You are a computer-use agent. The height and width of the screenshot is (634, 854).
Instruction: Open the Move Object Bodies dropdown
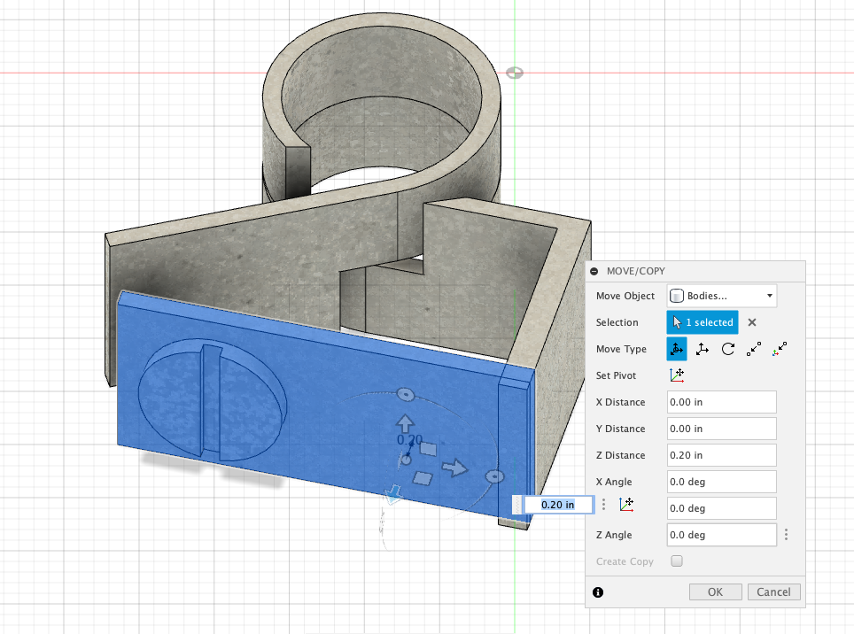[722, 296]
